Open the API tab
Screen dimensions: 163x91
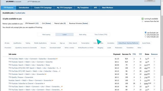pyautogui.click(x=95, y=8)
